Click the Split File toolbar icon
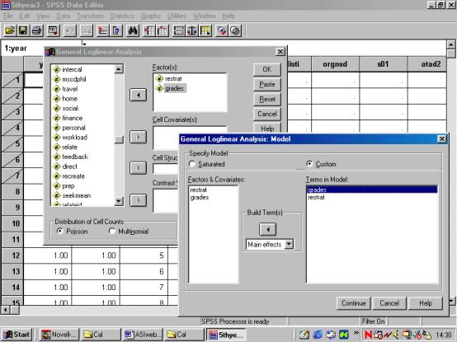Viewport: 457px width, 342px height. click(179, 30)
